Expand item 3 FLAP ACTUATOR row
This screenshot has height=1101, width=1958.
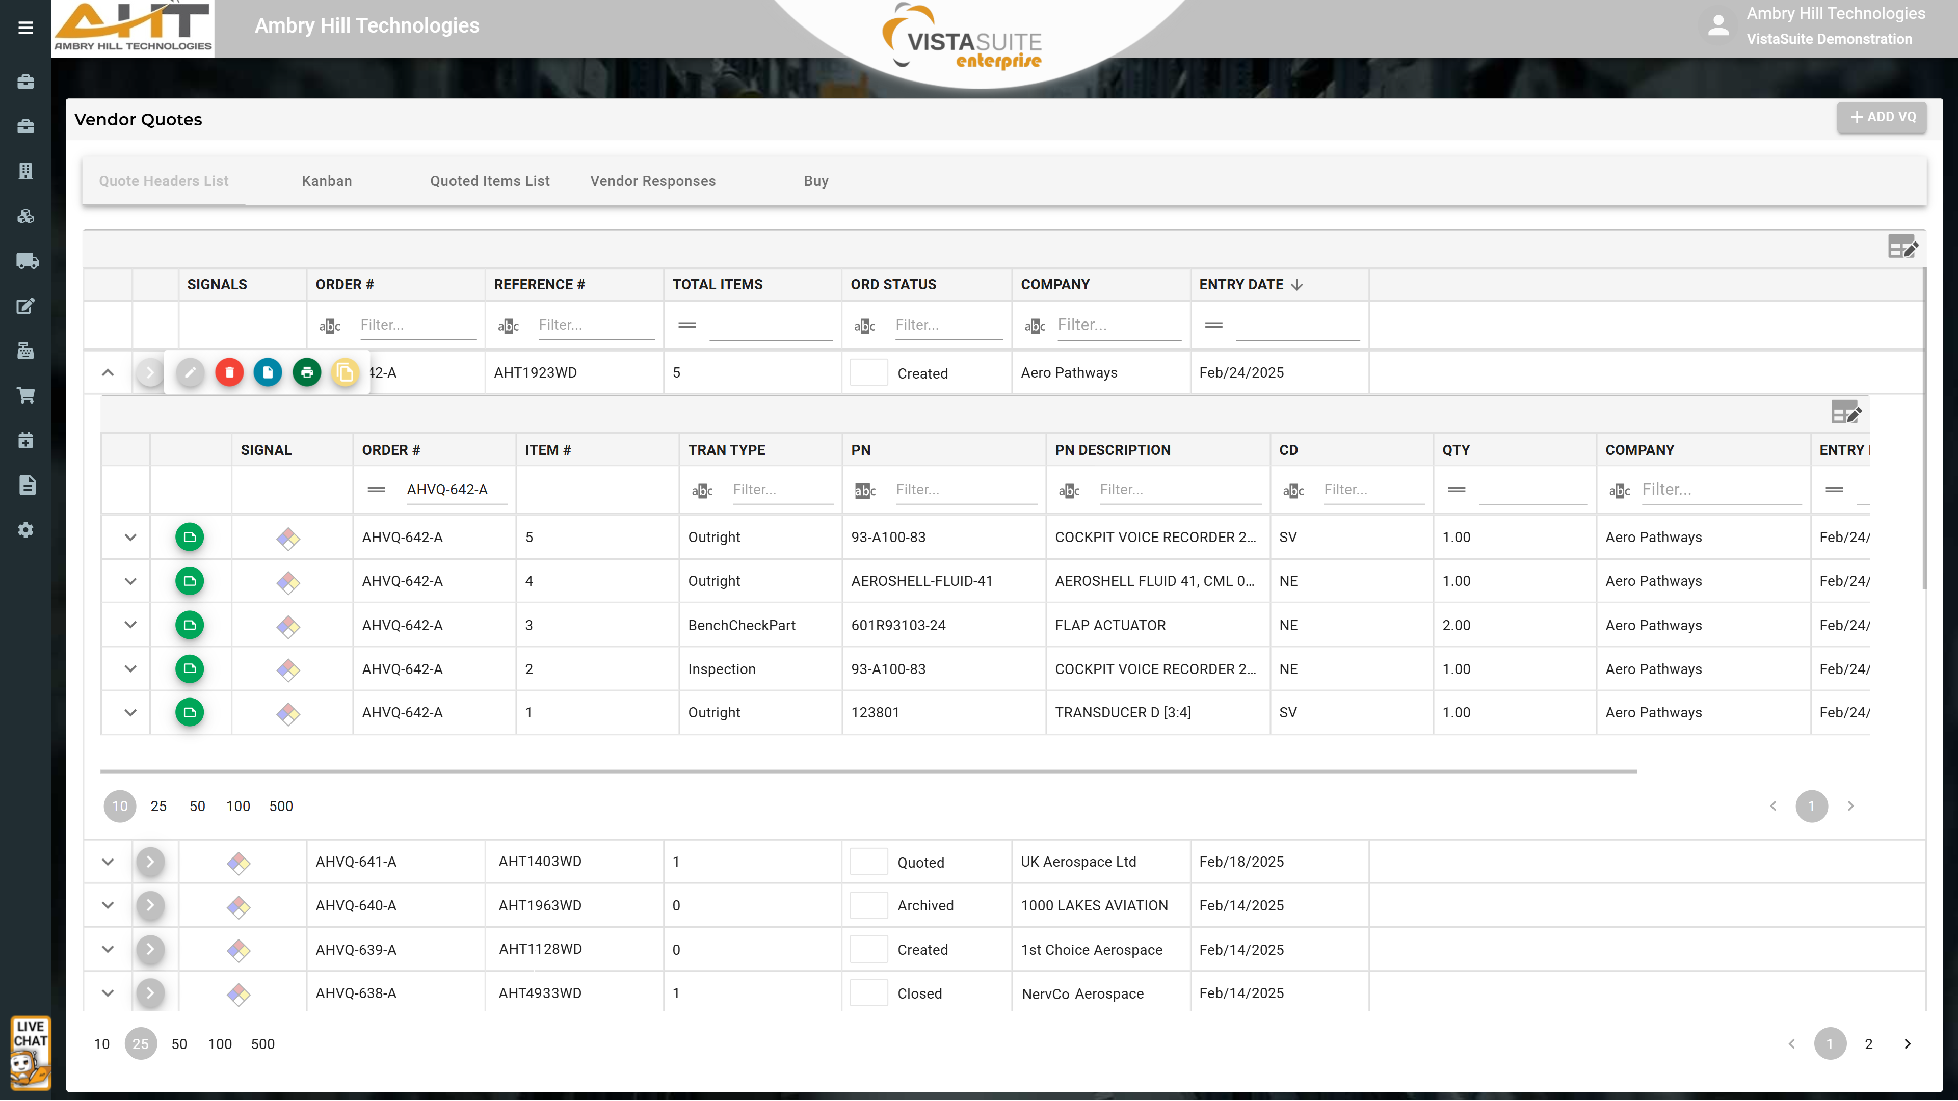point(130,625)
